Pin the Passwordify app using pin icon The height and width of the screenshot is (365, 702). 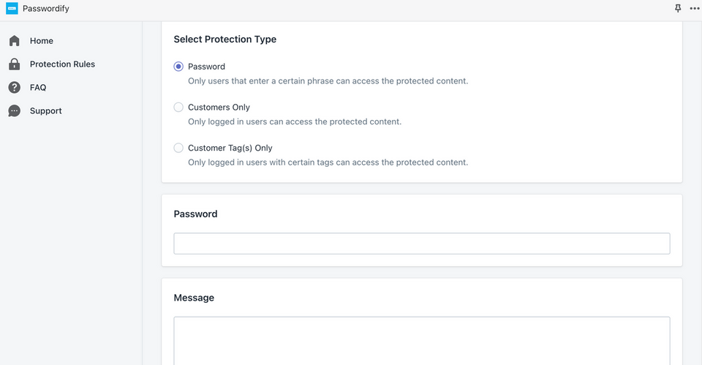tap(678, 9)
